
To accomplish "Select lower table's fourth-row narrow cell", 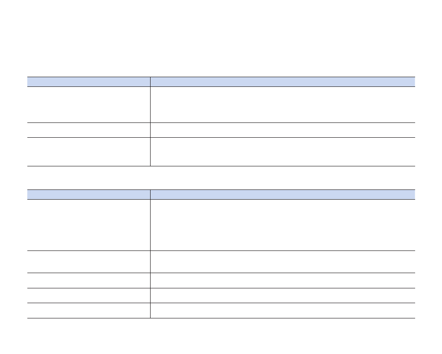I will pos(88,295).
